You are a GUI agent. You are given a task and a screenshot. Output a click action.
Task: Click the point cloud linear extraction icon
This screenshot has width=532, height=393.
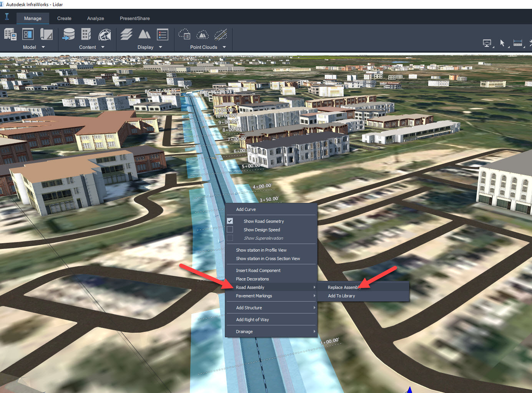(221, 35)
